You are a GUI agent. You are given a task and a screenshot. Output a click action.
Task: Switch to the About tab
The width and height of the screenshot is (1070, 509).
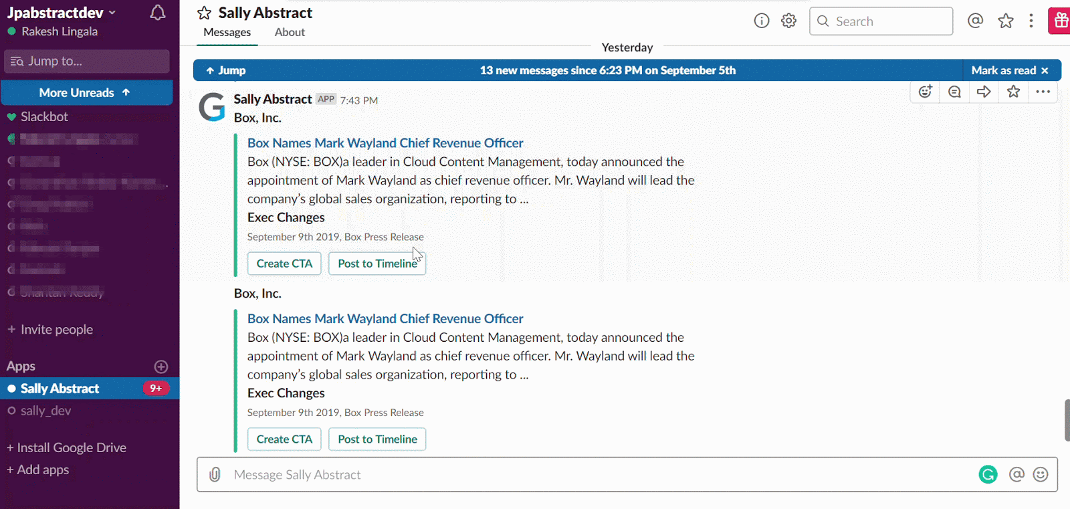tap(290, 32)
